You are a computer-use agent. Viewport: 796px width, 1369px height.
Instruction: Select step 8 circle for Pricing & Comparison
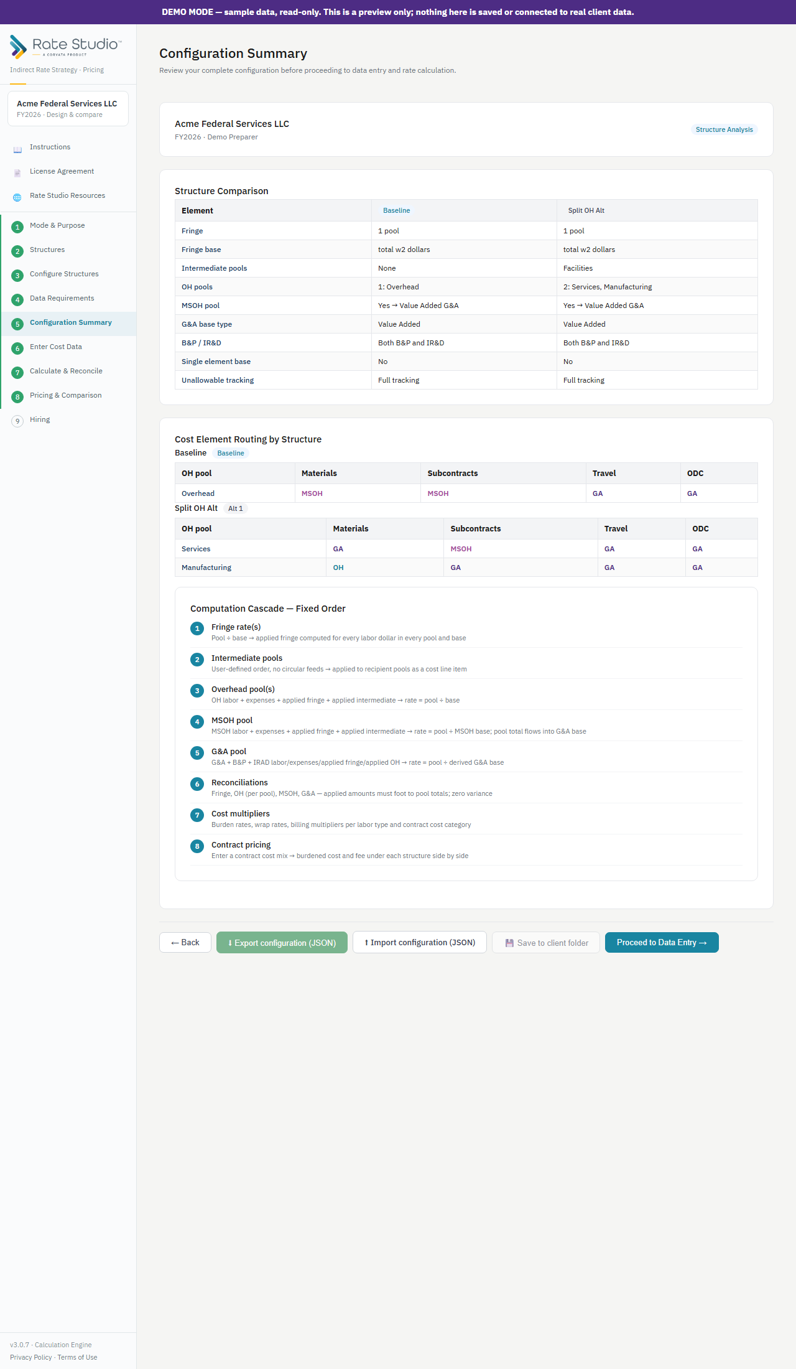click(x=17, y=397)
